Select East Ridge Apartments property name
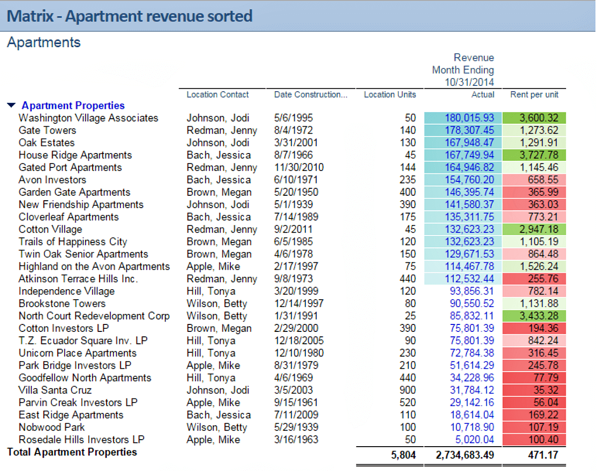597x471 pixels. (x=71, y=415)
